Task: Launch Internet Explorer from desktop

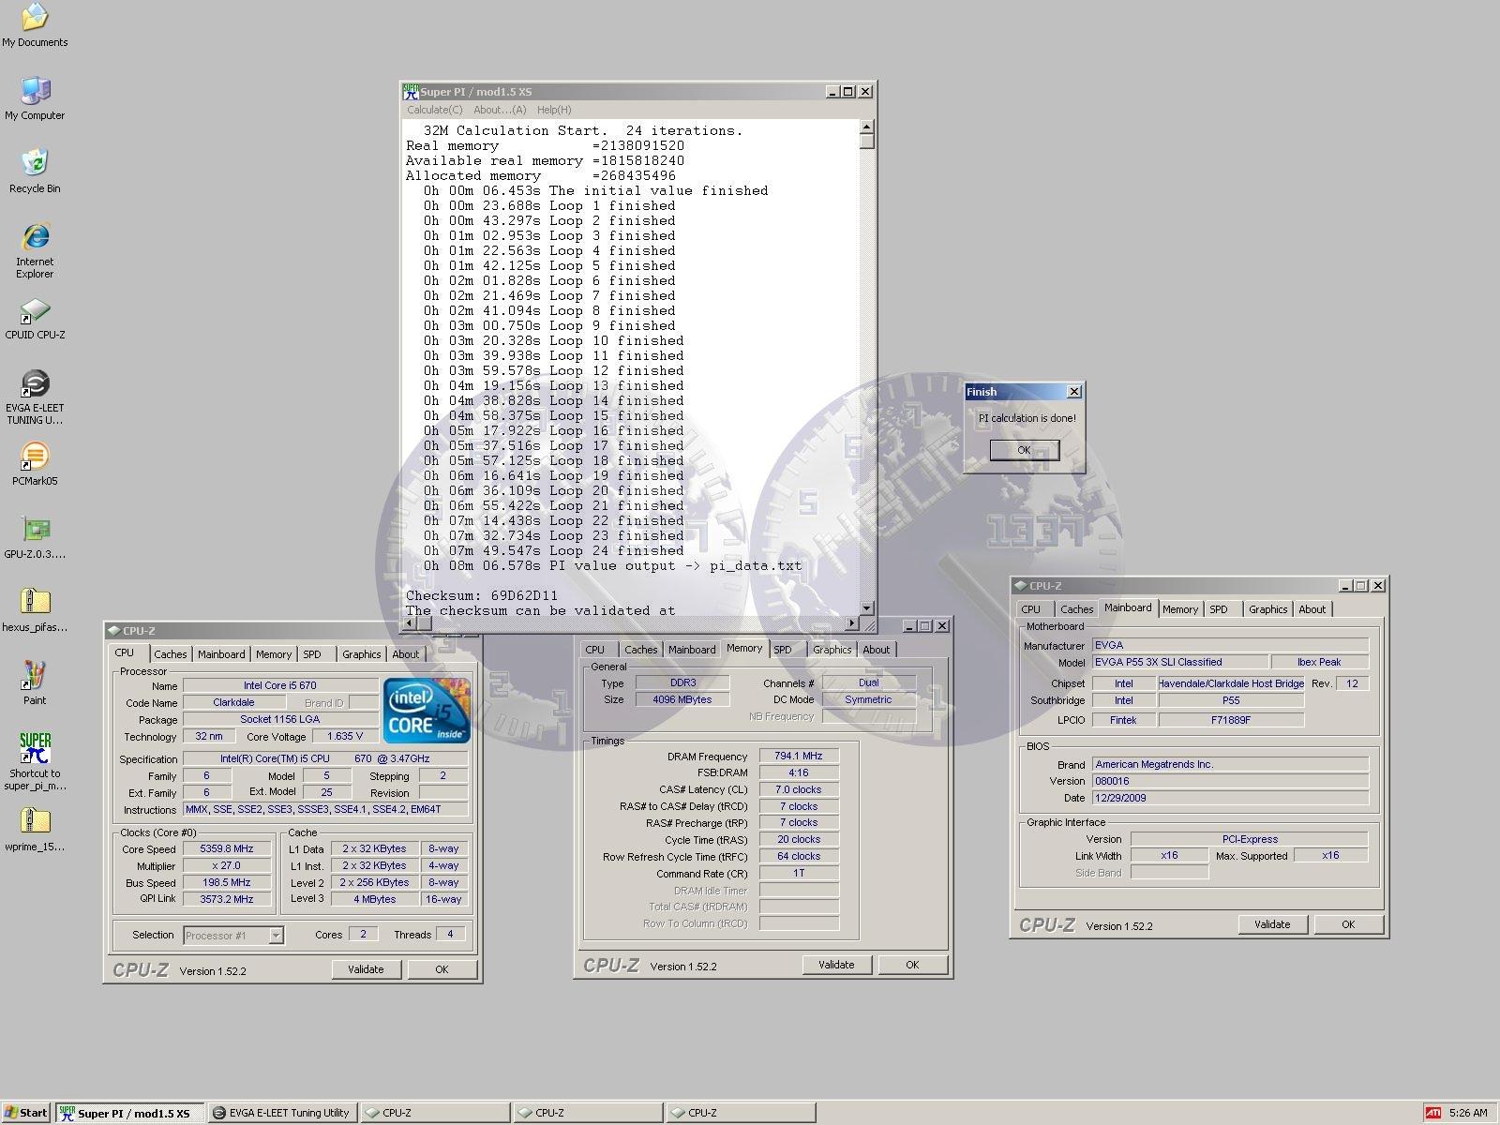Action: 35,251
